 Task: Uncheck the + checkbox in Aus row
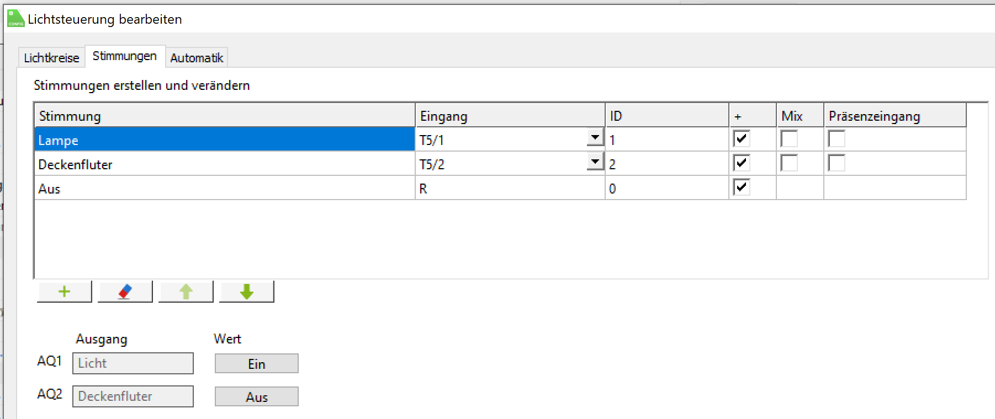click(742, 187)
